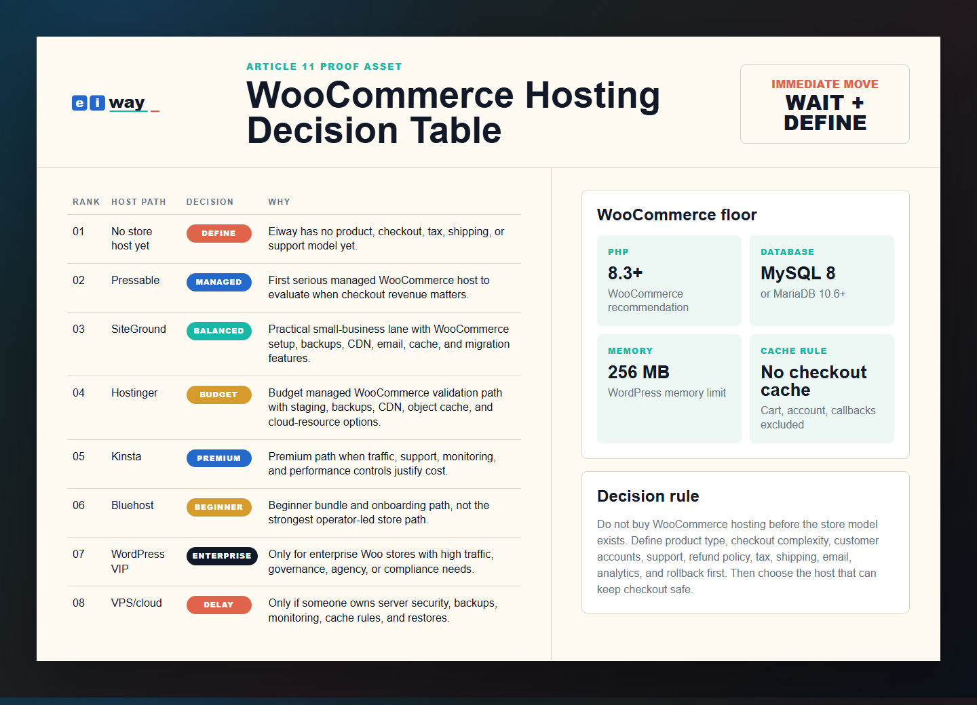Click the Decision rule paragraph text
977x705 pixels.
click(738, 557)
